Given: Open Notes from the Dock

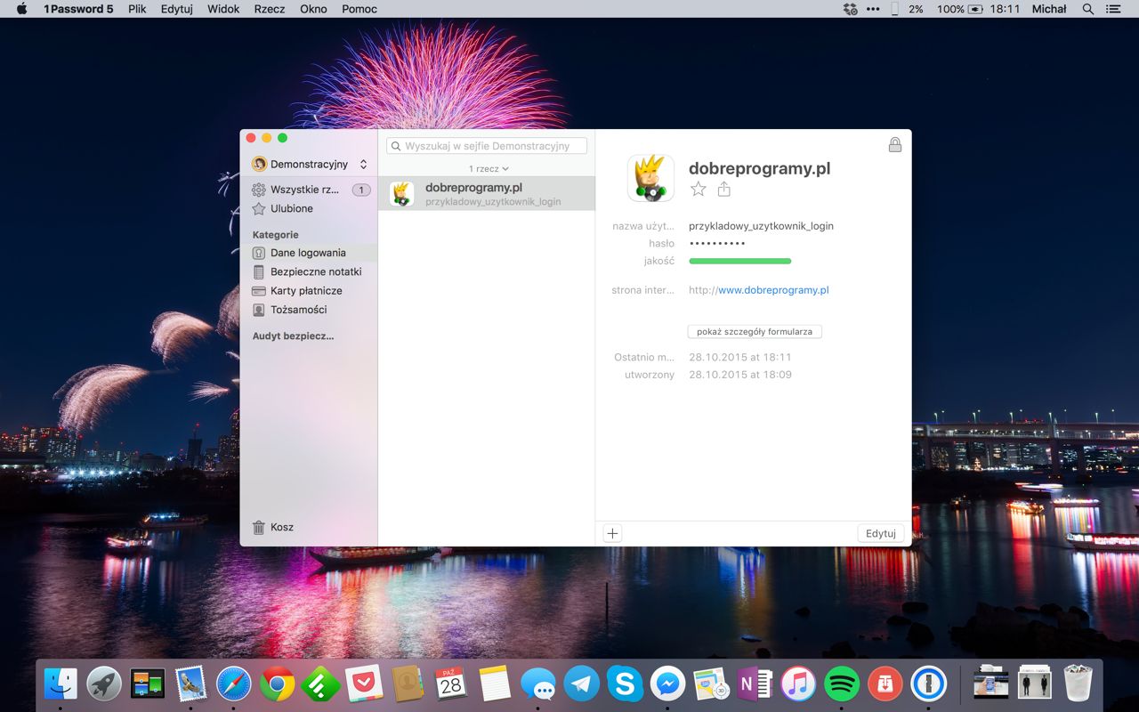Looking at the screenshot, I should [495, 684].
